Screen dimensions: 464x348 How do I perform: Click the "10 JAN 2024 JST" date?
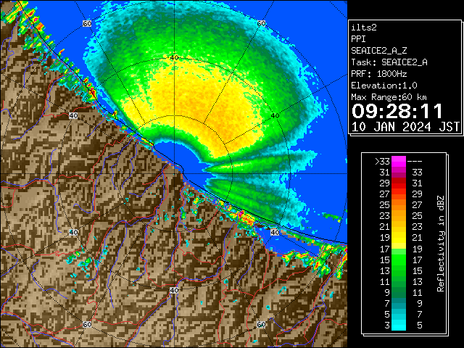tap(405, 127)
